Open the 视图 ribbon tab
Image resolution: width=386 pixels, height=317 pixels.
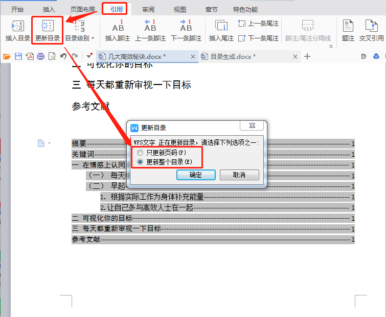pyautogui.click(x=179, y=10)
